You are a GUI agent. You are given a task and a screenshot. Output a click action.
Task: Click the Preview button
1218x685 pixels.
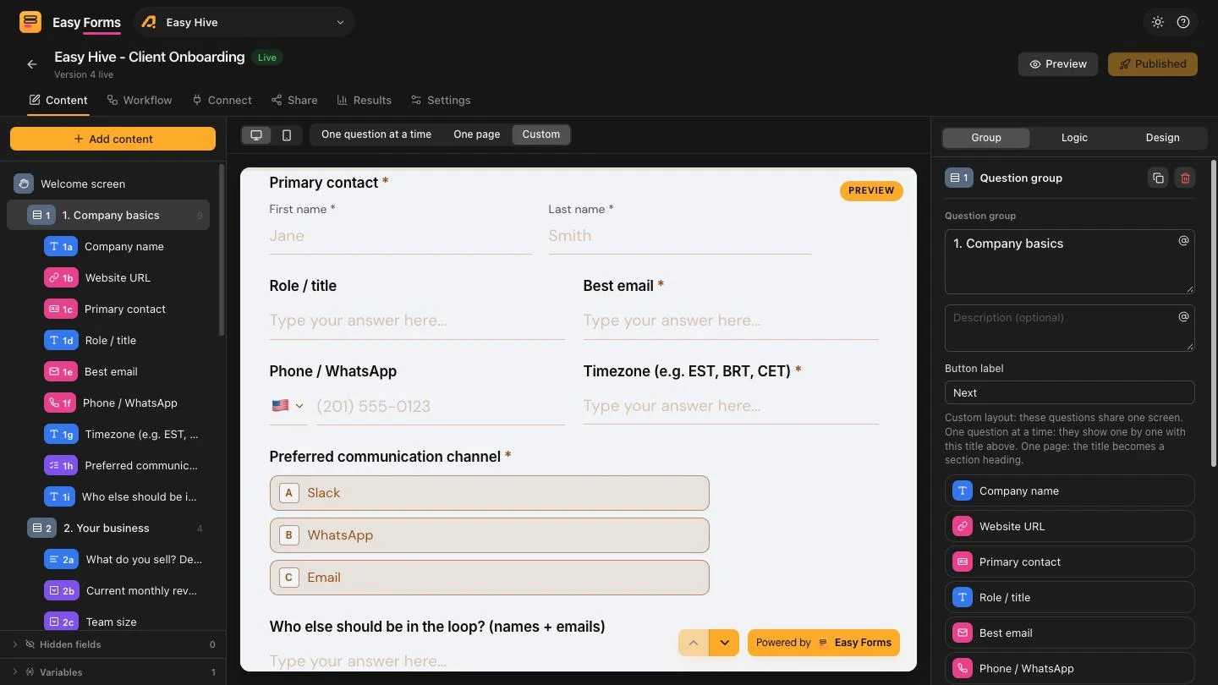[1058, 63]
